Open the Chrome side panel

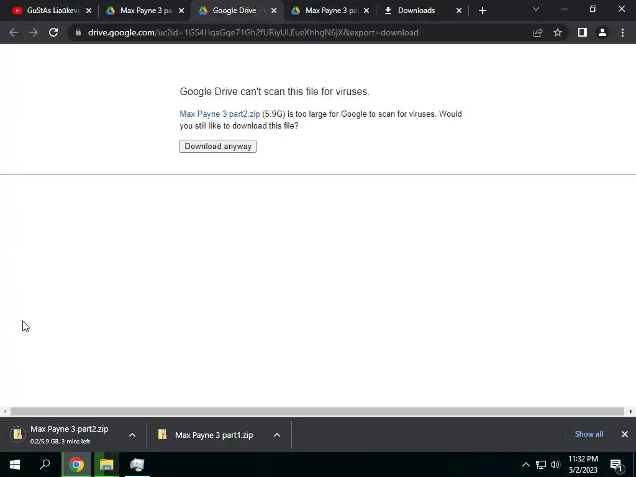[583, 32]
